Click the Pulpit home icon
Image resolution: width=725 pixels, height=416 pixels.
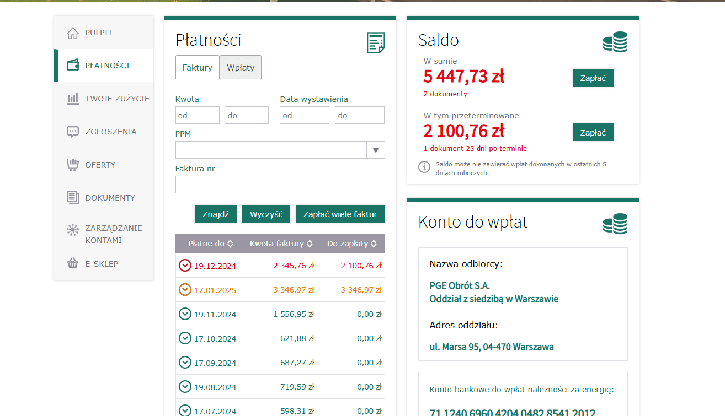tap(73, 33)
